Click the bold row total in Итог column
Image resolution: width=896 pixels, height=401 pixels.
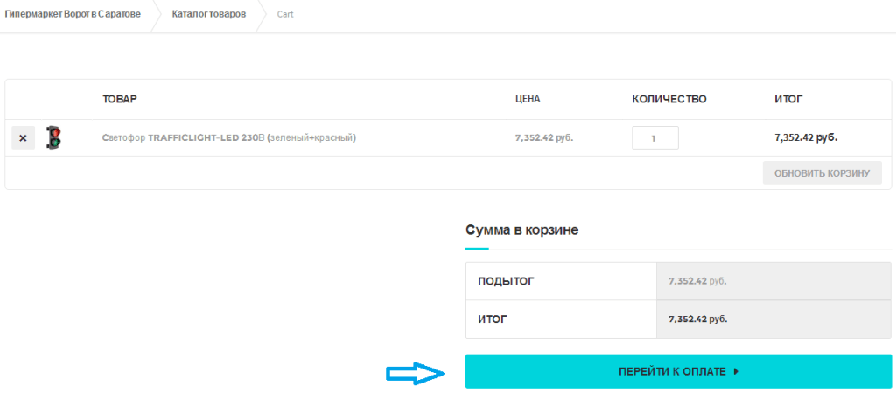pos(806,137)
